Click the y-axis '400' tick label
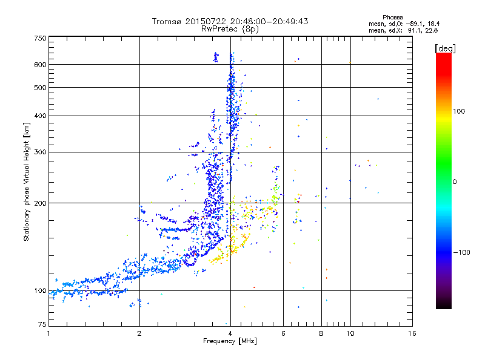The height and width of the screenshot is (363, 485). 40,116
